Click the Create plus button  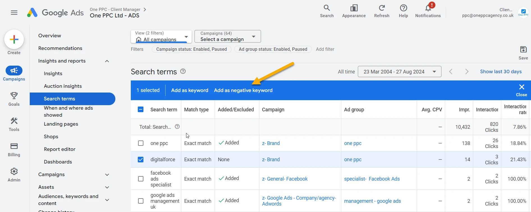(x=14, y=39)
